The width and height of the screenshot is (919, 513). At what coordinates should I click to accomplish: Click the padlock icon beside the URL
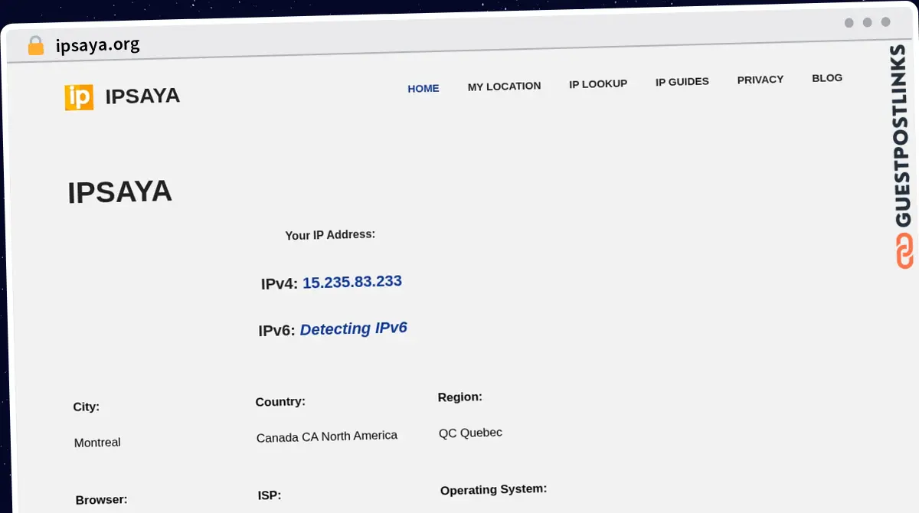tap(35, 46)
